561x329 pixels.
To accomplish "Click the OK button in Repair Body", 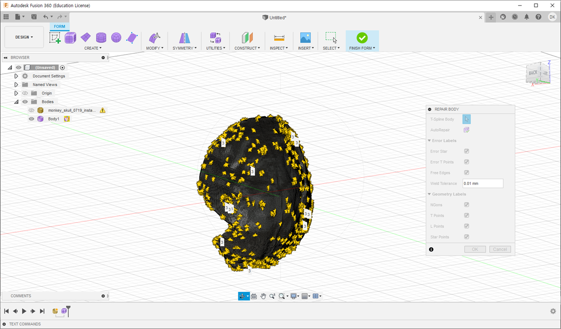I will [x=475, y=249].
